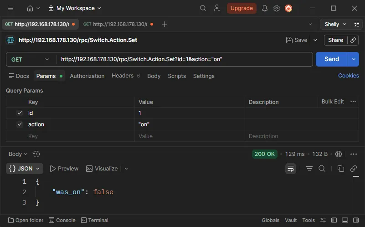Open the Cookies link
Screen dimensions: 365x227
click(x=348, y=76)
